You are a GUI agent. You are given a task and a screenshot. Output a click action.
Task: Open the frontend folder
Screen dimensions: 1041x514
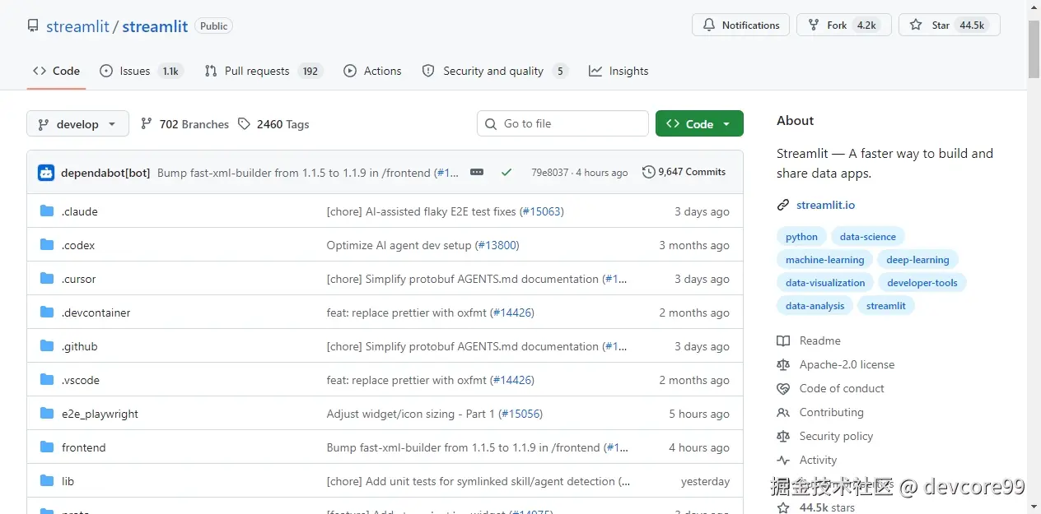point(83,447)
